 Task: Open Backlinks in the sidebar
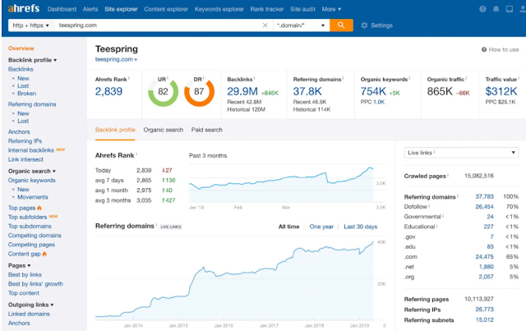(x=21, y=69)
